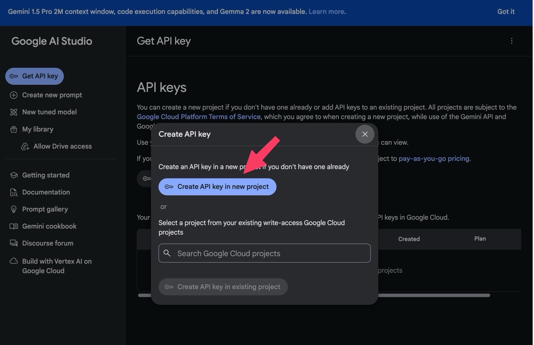534x345 pixels.
Task: Click the My library archive icon
Action: pyautogui.click(x=14, y=129)
